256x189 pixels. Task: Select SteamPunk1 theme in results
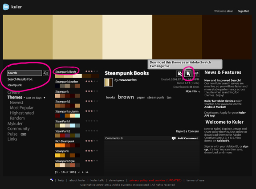click(x=62, y=121)
